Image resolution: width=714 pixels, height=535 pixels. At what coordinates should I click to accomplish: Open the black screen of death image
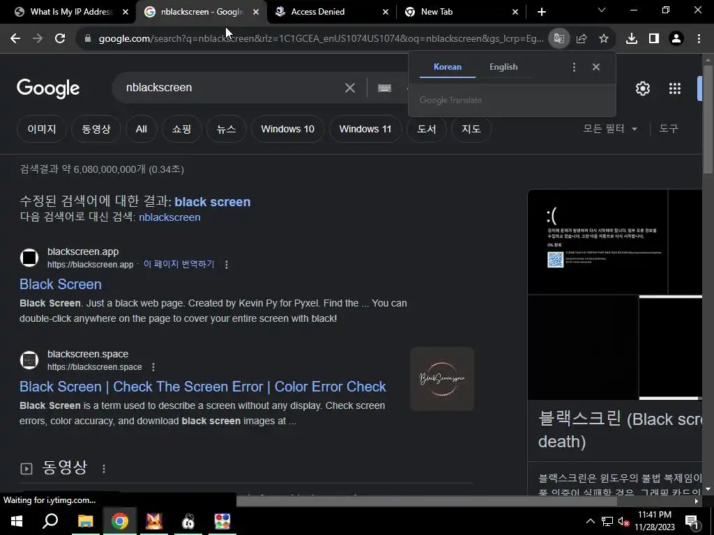coord(598,242)
